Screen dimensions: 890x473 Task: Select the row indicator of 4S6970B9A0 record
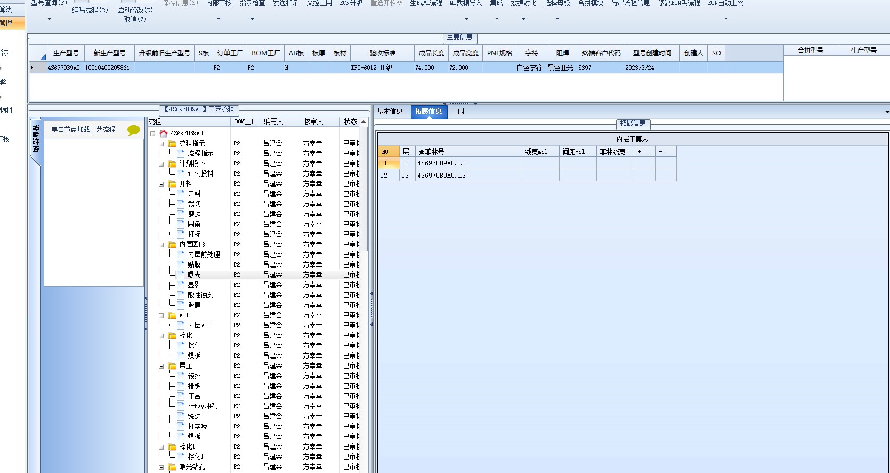pyautogui.click(x=37, y=68)
